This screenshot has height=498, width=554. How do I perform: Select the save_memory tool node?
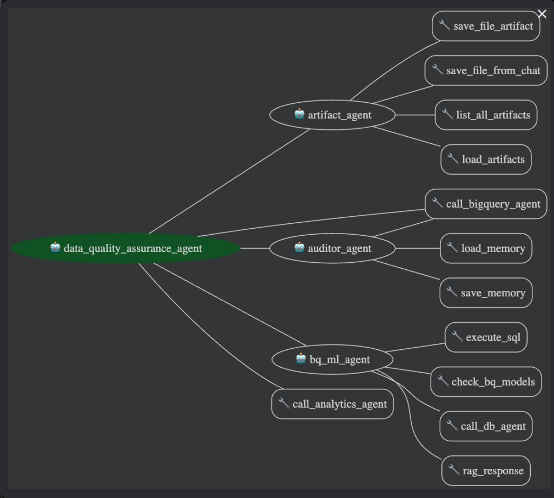(x=486, y=293)
